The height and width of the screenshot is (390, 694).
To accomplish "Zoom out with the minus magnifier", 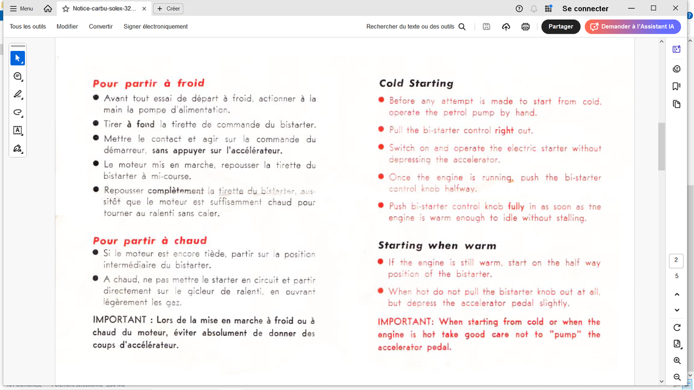I will 677,377.
